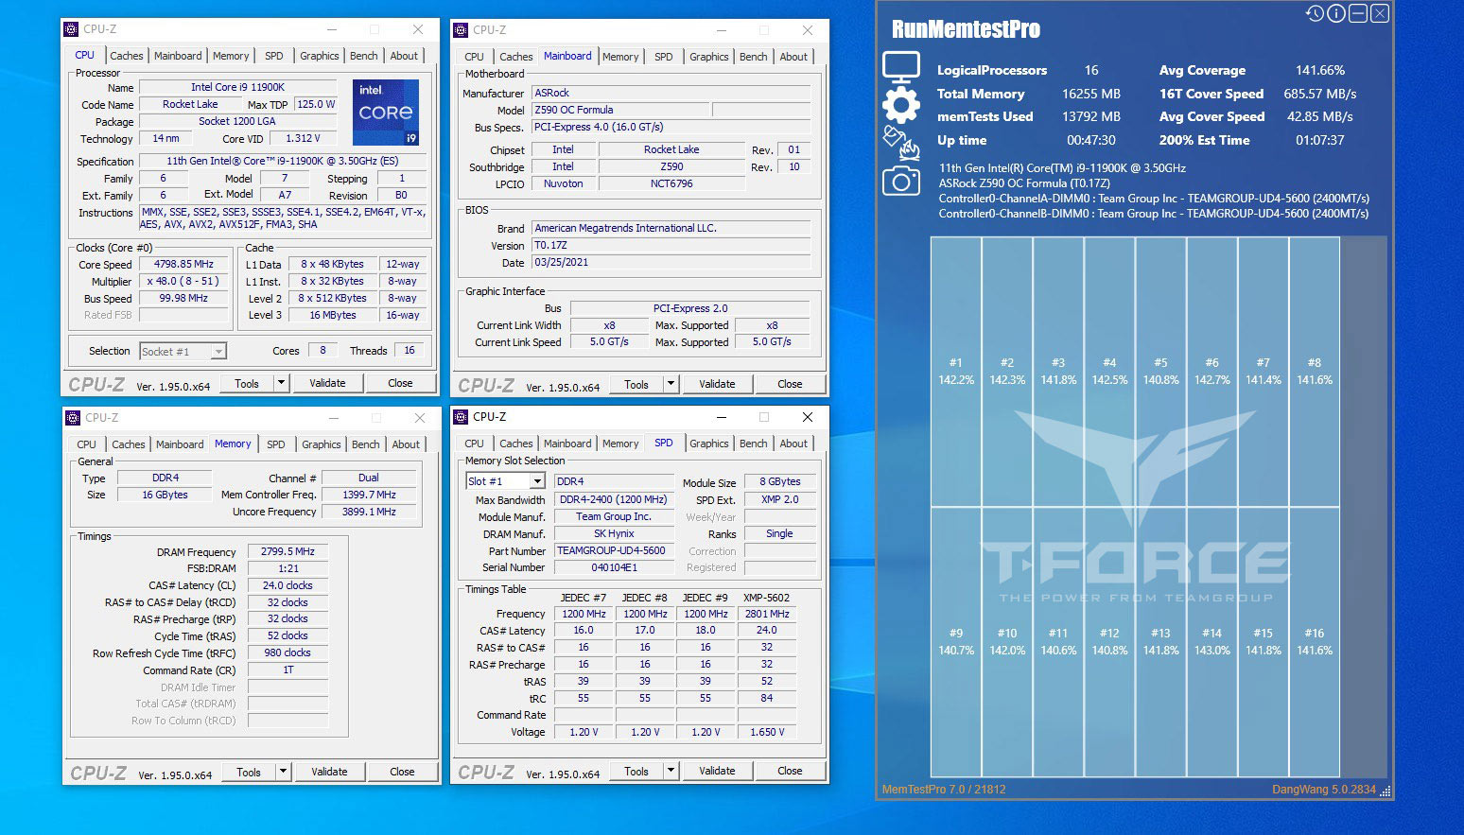
Task: Click the motherboard Model field Z590 OC Formula
Action: pos(620,110)
